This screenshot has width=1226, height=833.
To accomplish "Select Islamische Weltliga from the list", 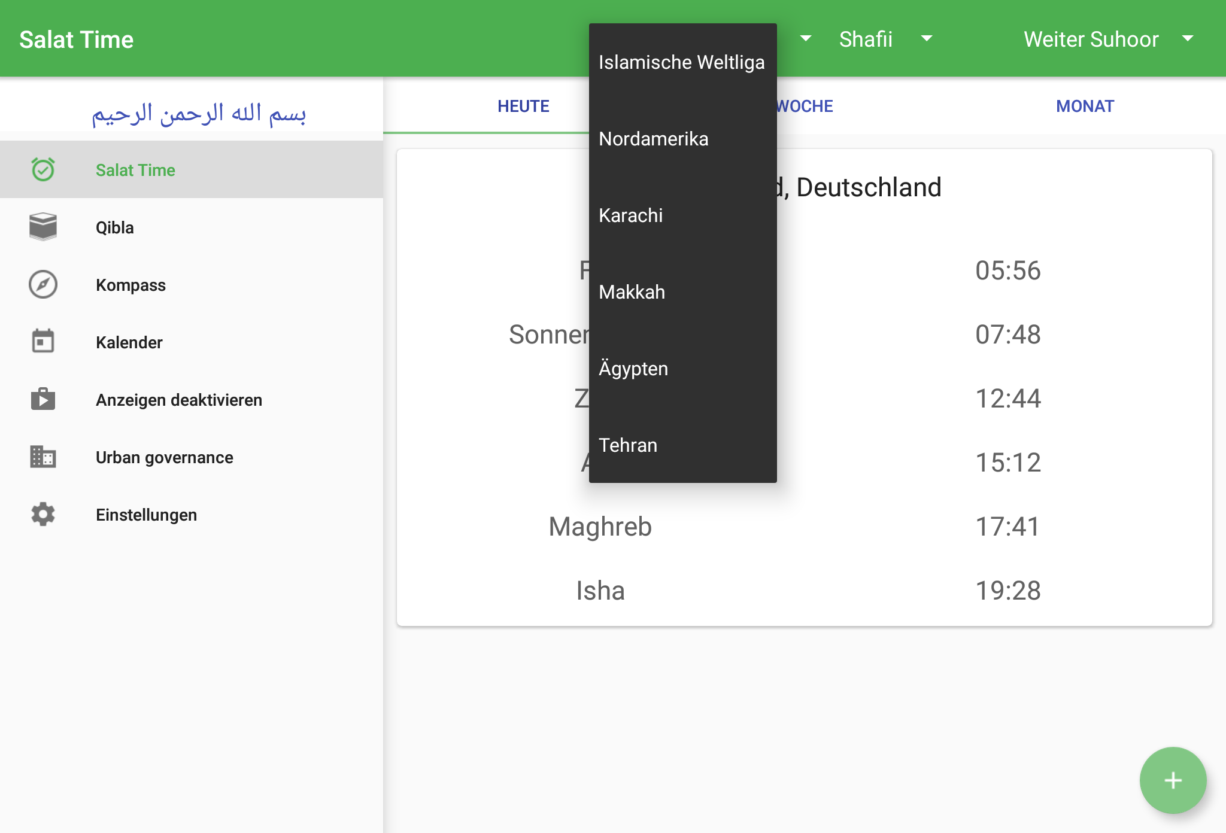I will point(681,62).
